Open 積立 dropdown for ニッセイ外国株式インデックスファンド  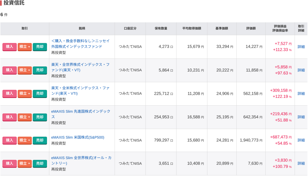(25, 47)
